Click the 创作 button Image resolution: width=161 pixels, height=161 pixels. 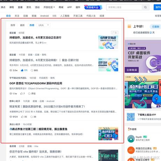click(157, 7)
